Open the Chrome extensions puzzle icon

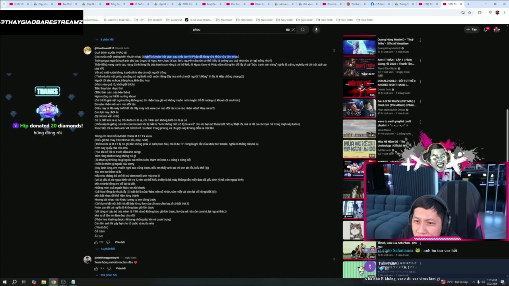(x=479, y=12)
